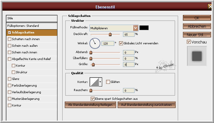Image resolution: width=214 pixels, height=123 pixels.
Task: Click the Winkel angle dial
Action: [x=95, y=43]
